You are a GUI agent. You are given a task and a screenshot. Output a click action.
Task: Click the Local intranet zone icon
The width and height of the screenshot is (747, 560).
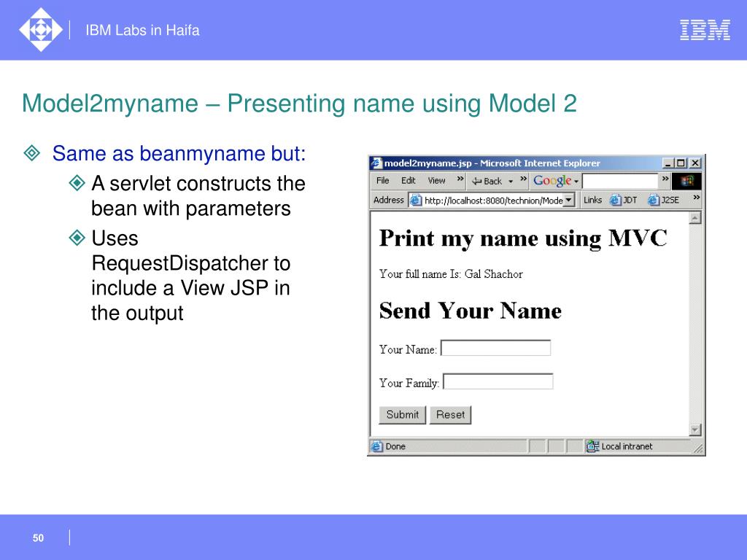tap(592, 446)
